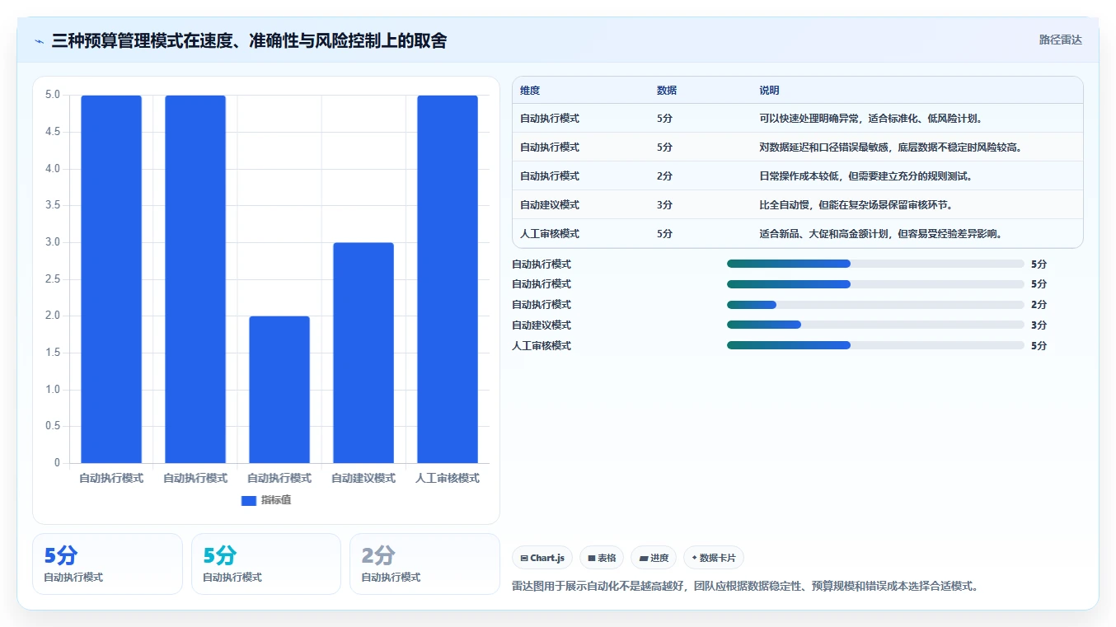The image size is (1116, 627).
Task: Open the gray 2分 data card
Action: [x=424, y=564]
